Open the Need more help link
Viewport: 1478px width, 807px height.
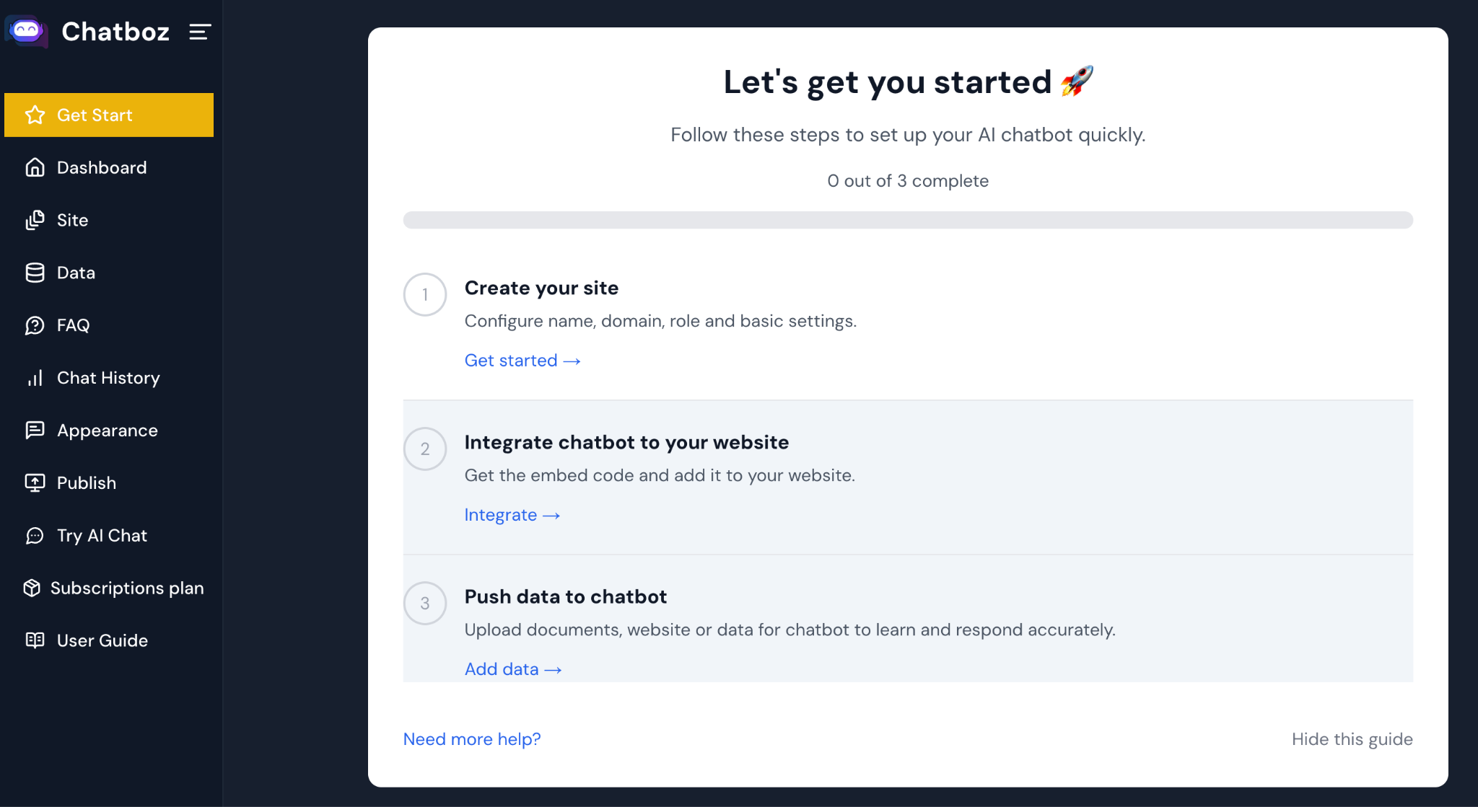471,739
